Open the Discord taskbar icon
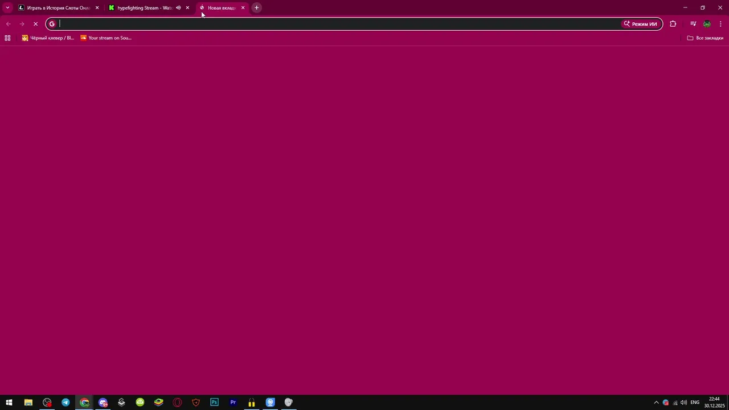Viewport: 729px width, 410px height. click(103, 403)
